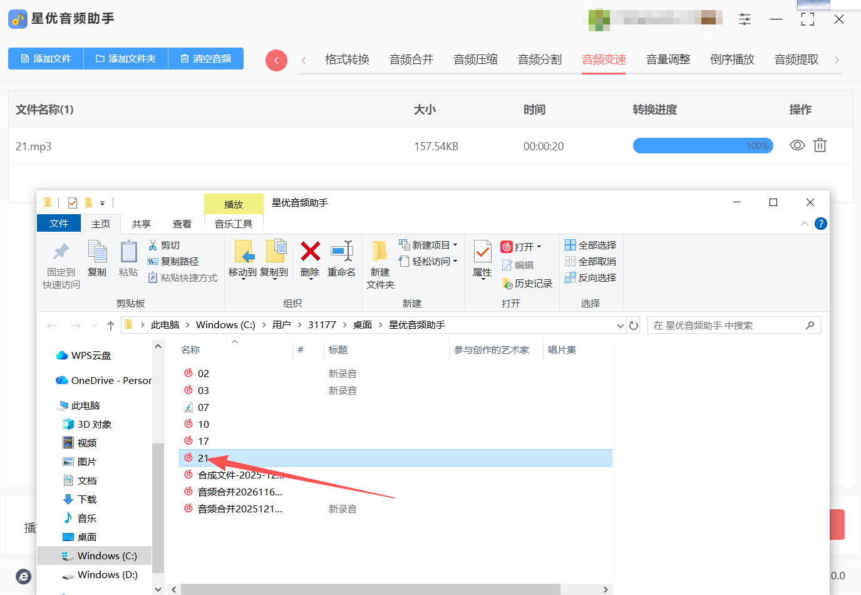Switch to the 音频分割 tab

(x=540, y=59)
